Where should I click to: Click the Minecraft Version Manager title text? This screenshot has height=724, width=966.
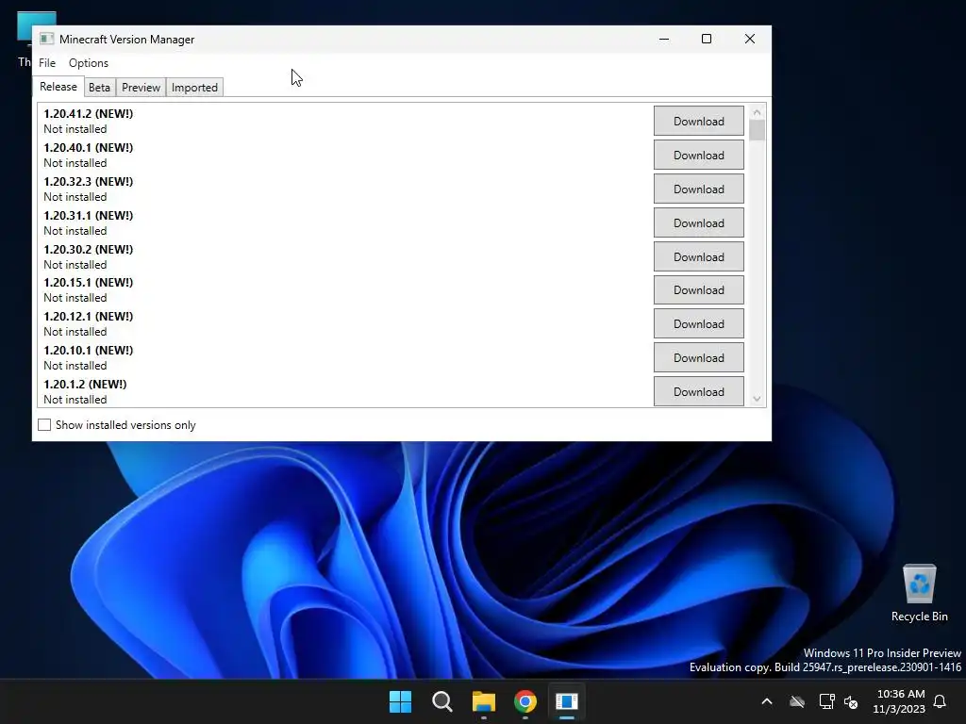click(x=127, y=40)
